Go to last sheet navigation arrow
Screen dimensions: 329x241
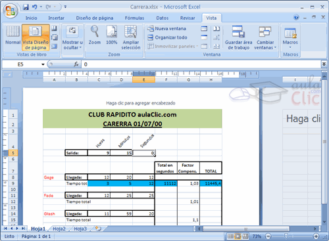(23, 229)
